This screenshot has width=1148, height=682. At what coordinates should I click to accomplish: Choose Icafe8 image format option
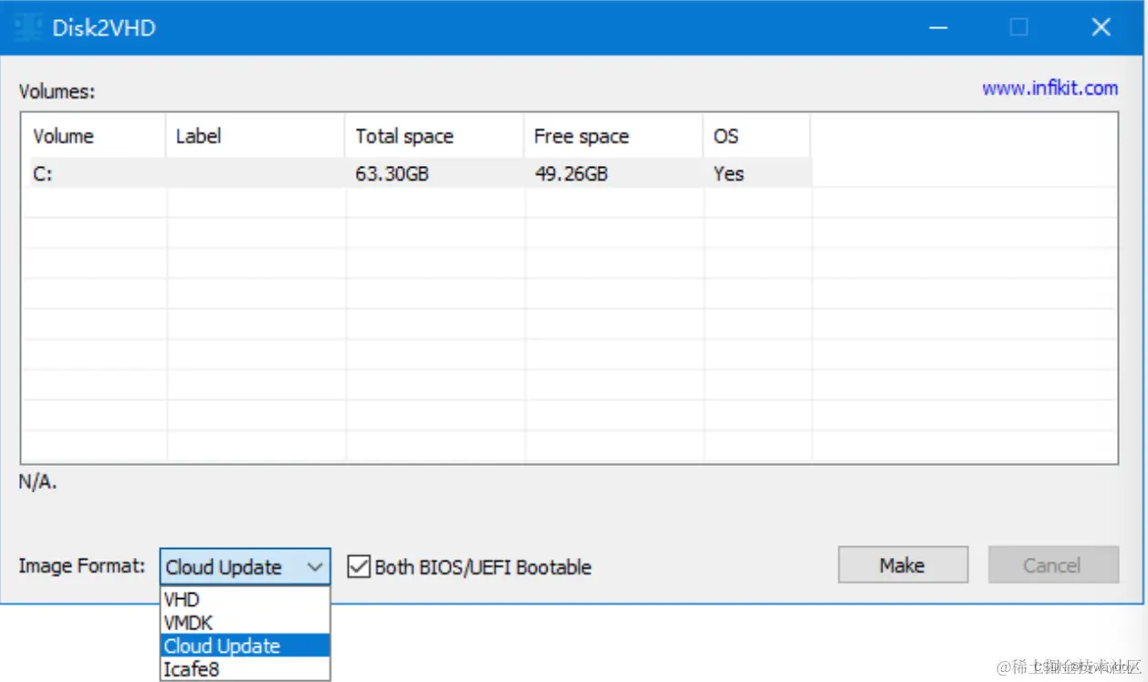245,668
